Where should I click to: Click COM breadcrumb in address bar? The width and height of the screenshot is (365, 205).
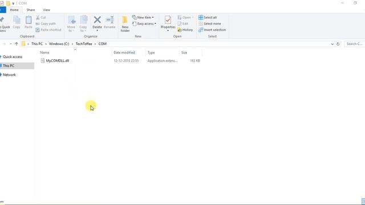click(x=103, y=44)
